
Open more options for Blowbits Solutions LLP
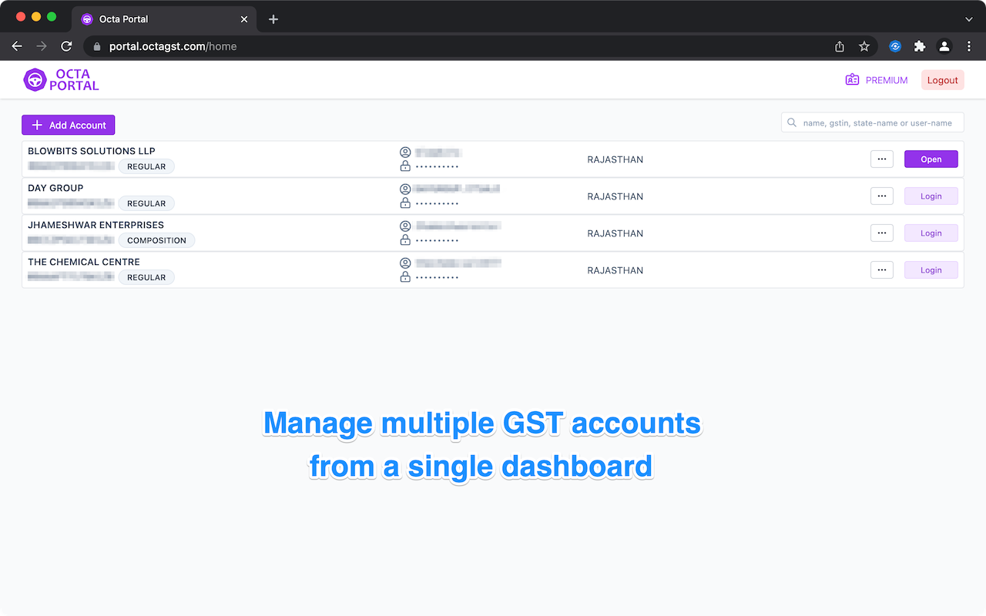[x=882, y=159]
